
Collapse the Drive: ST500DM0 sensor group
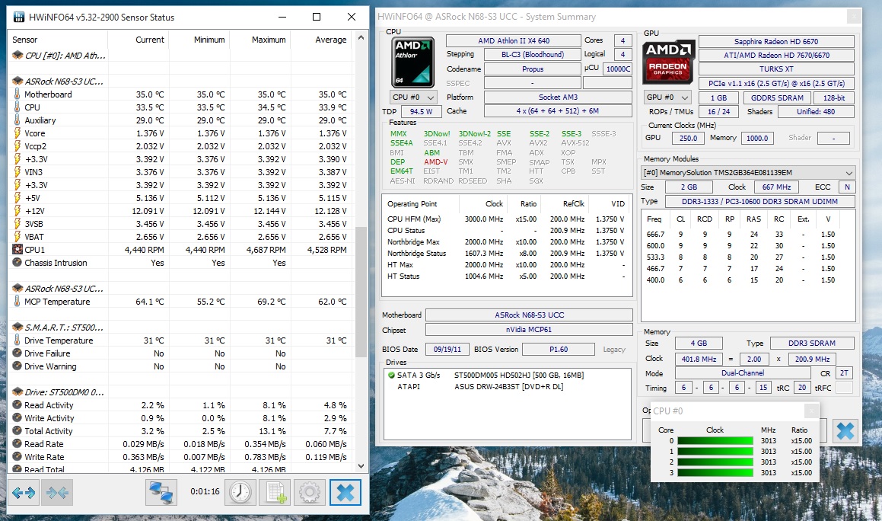coord(18,392)
